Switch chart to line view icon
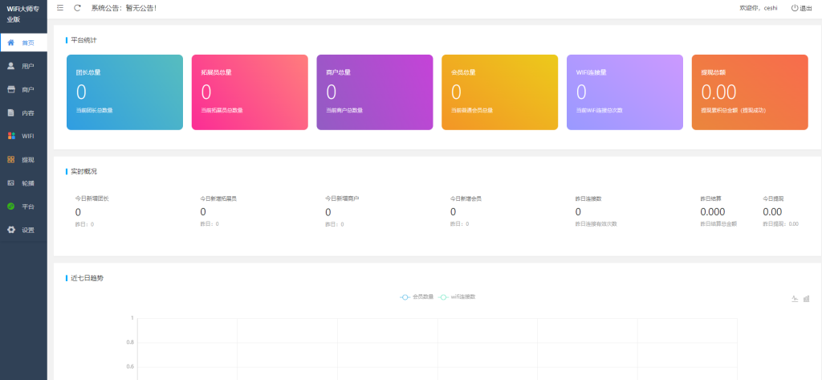Image resolution: width=822 pixels, height=380 pixels. 795,299
